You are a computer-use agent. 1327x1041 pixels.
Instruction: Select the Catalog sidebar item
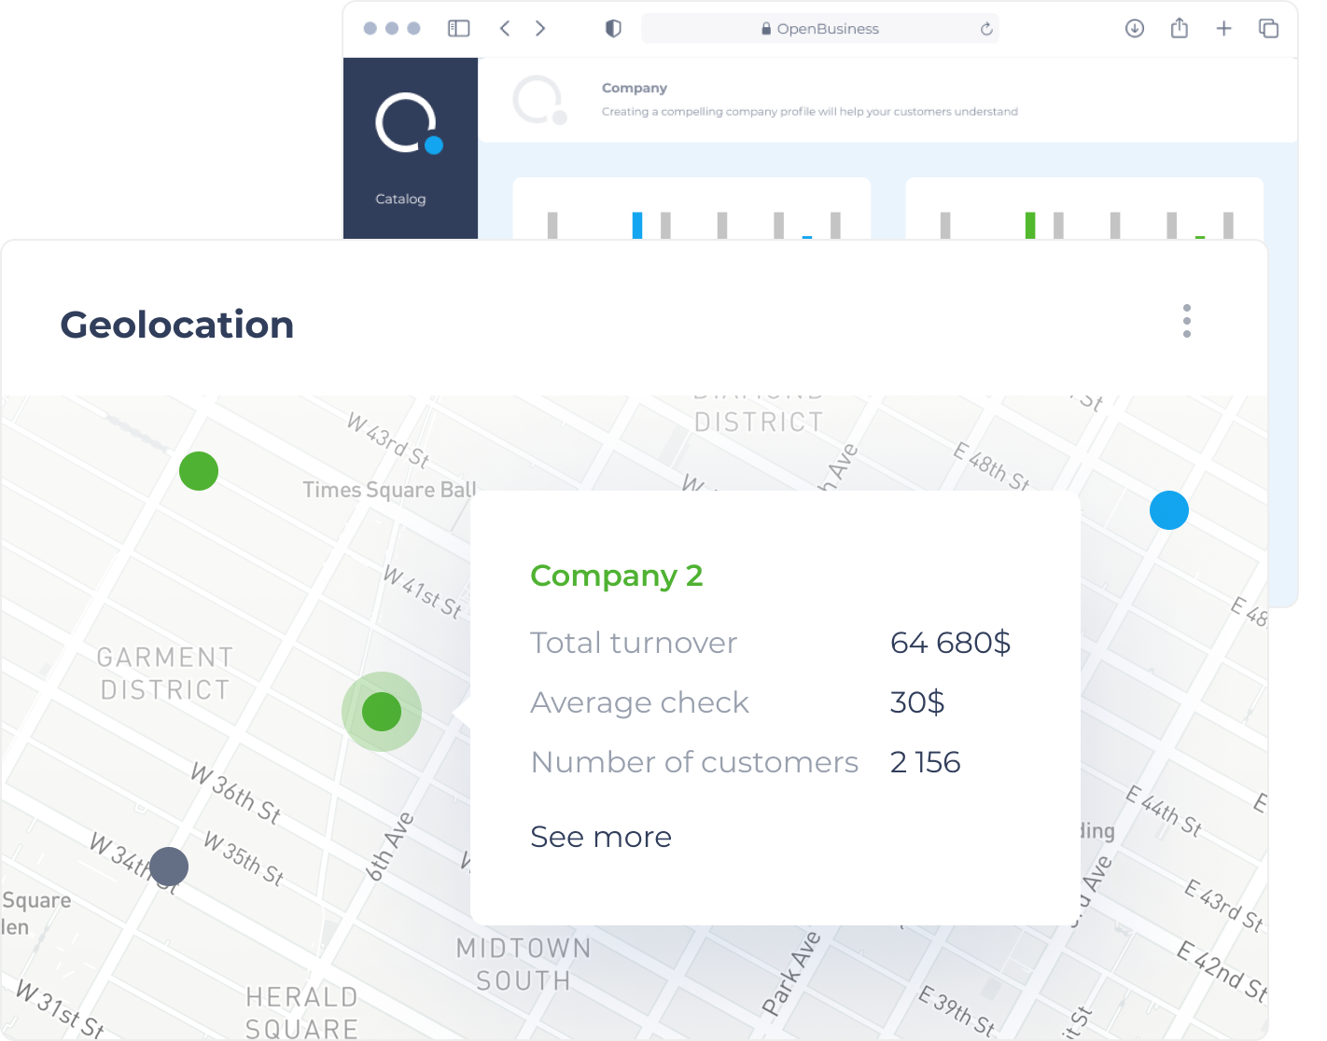tap(400, 199)
